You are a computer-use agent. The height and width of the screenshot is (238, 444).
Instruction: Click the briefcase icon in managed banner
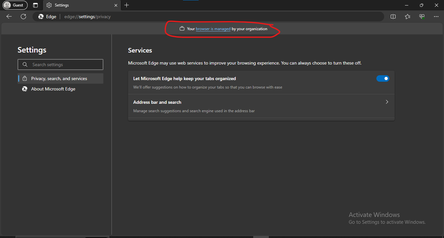(182, 29)
